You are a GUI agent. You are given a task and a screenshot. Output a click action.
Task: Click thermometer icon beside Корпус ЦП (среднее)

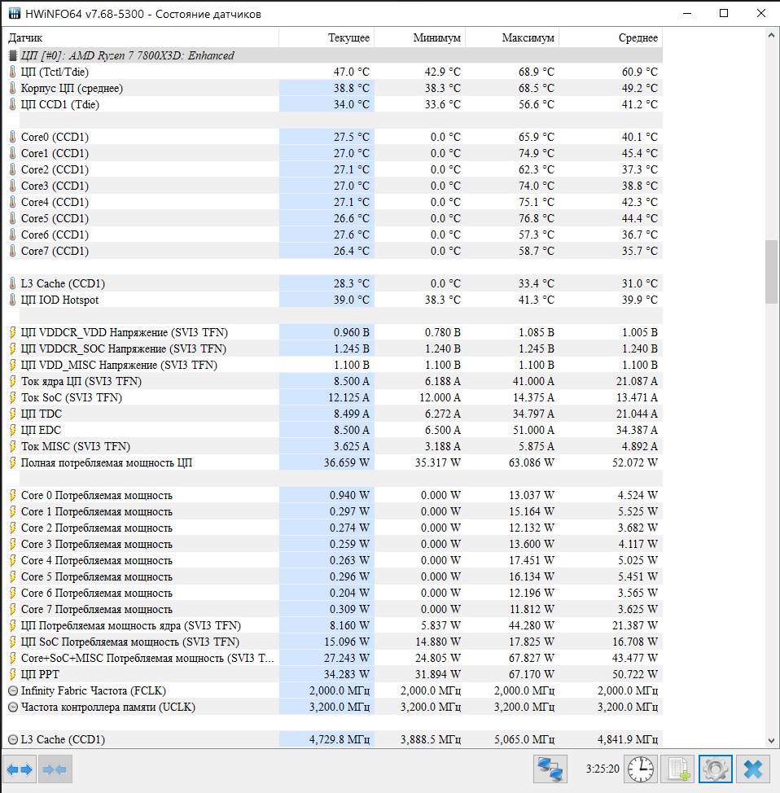tap(13, 88)
